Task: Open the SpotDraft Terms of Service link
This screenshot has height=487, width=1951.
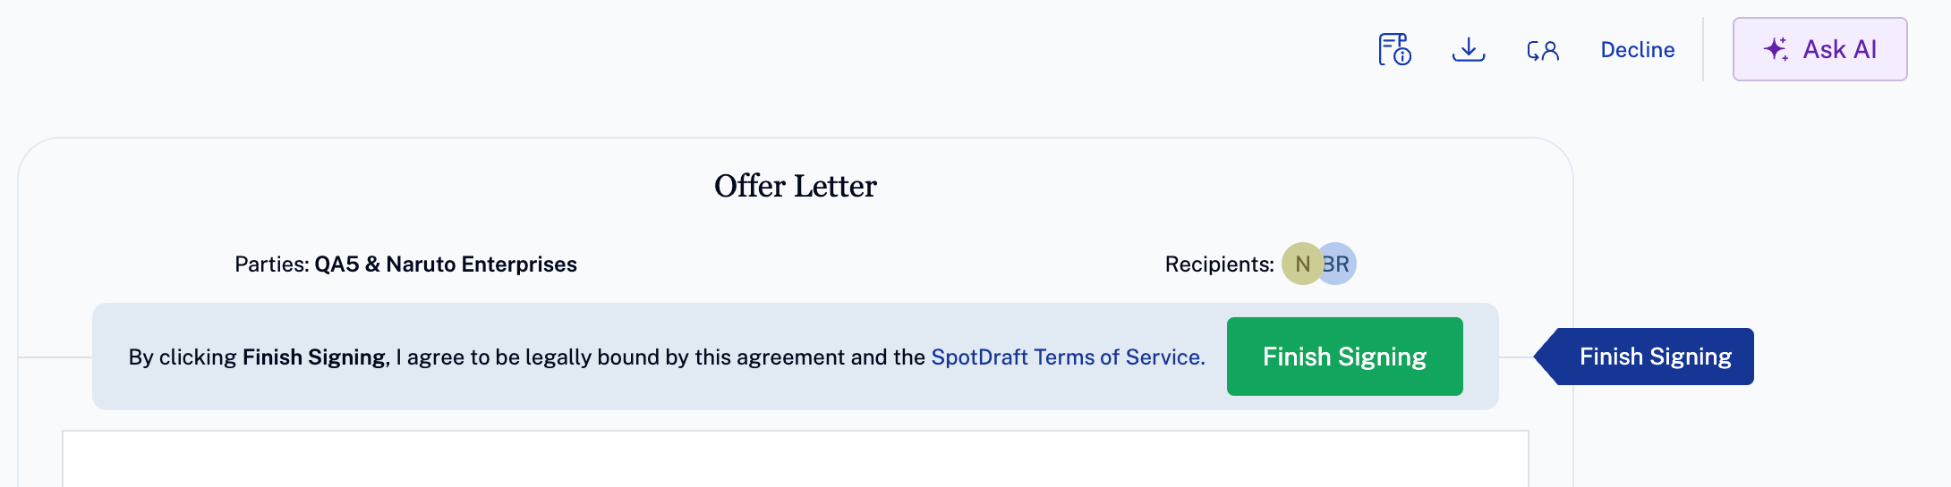Action: click(x=1068, y=357)
